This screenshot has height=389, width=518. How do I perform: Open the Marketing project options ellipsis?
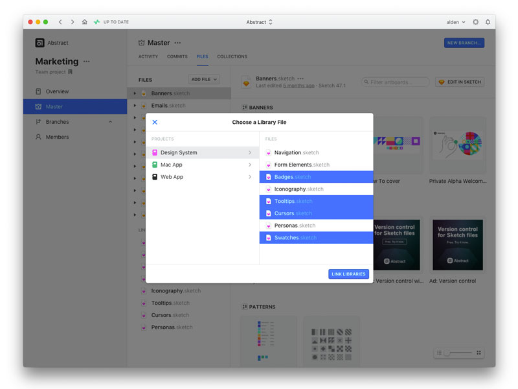tap(87, 62)
